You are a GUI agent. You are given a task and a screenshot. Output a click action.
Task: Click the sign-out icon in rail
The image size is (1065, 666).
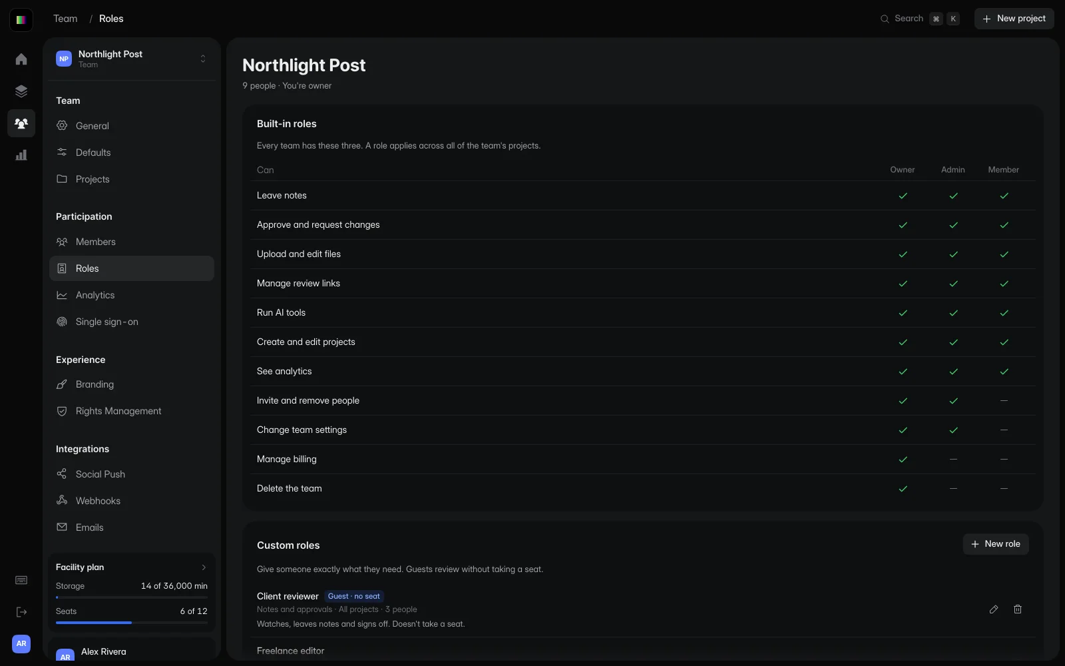pos(21,612)
